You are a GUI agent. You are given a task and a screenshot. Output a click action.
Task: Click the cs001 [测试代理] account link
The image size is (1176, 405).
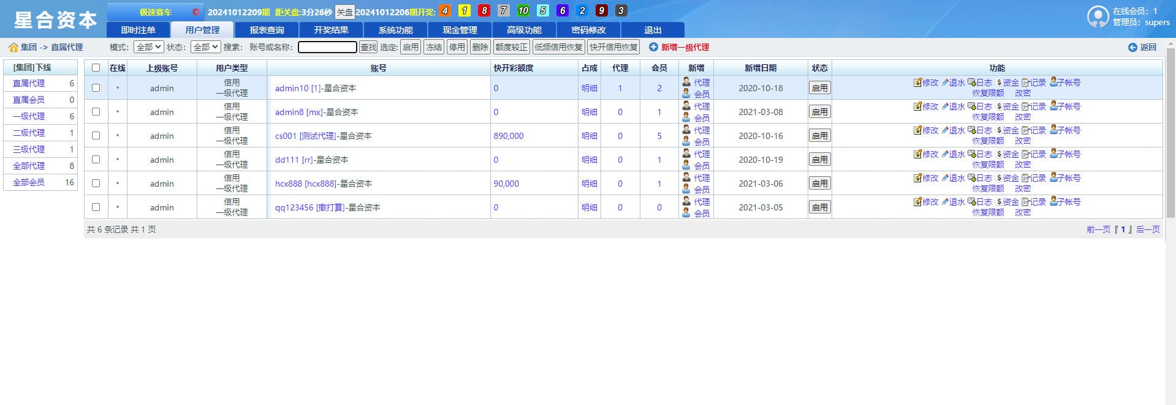point(305,136)
